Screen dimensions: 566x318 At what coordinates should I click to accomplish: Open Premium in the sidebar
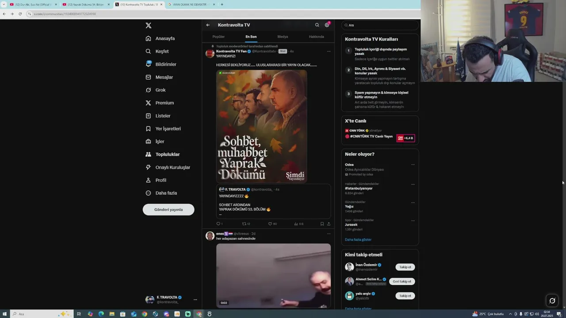pyautogui.click(x=160, y=103)
